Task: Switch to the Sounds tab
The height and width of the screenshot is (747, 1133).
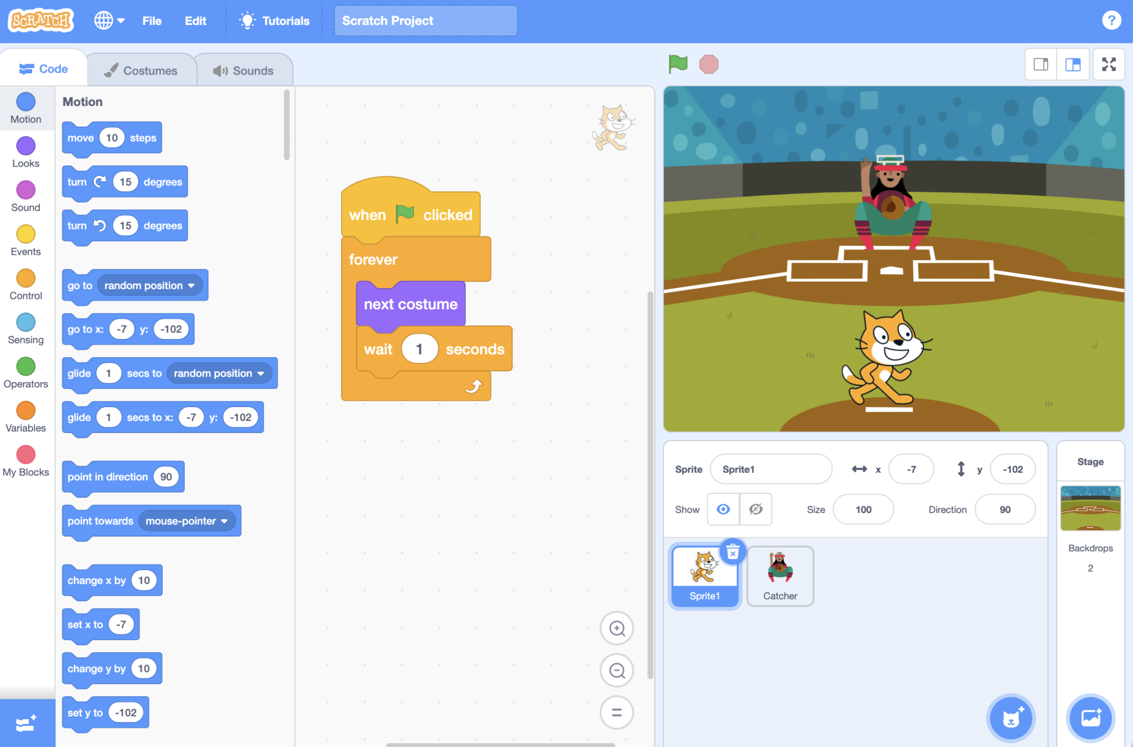Action: [243, 69]
